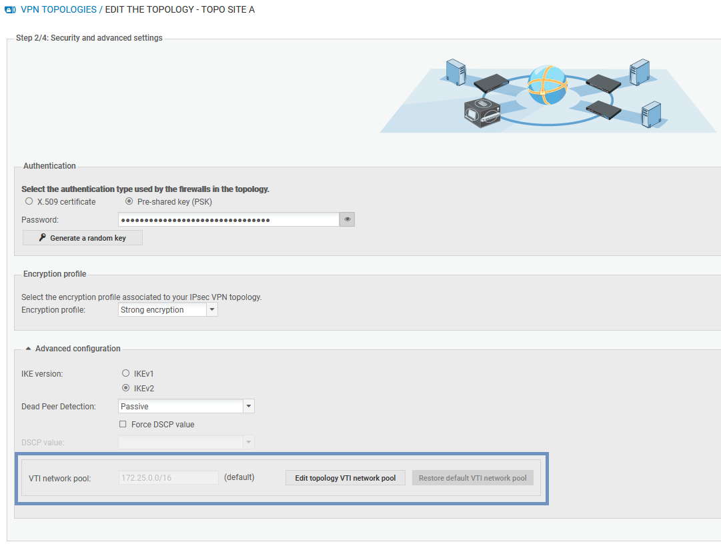Screen dimensions: 721x548
Task: Click the VTI network pool address field
Action: point(167,477)
